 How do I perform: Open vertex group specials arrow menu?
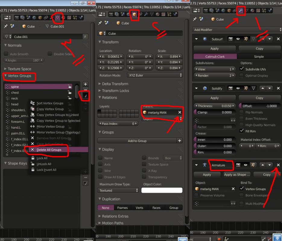(86, 96)
